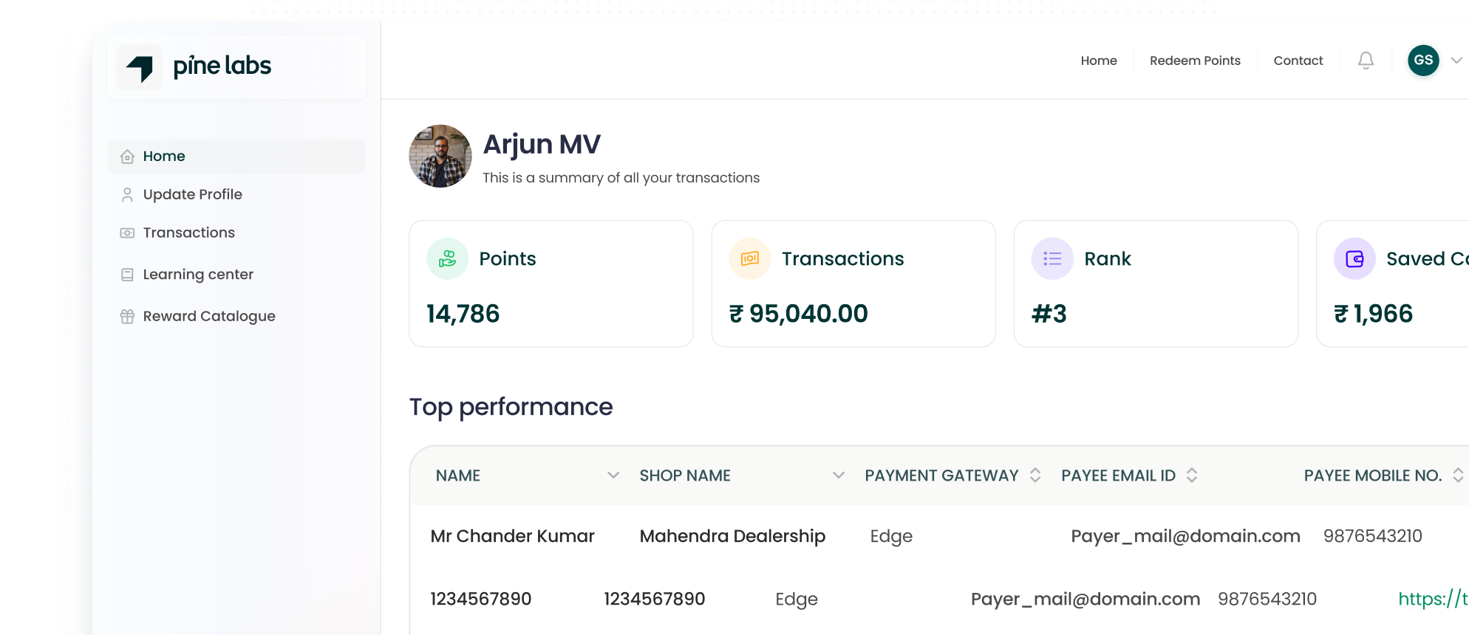Open Contact in the top navigation
Image resolution: width=1469 pixels, height=635 pixels.
click(x=1298, y=61)
